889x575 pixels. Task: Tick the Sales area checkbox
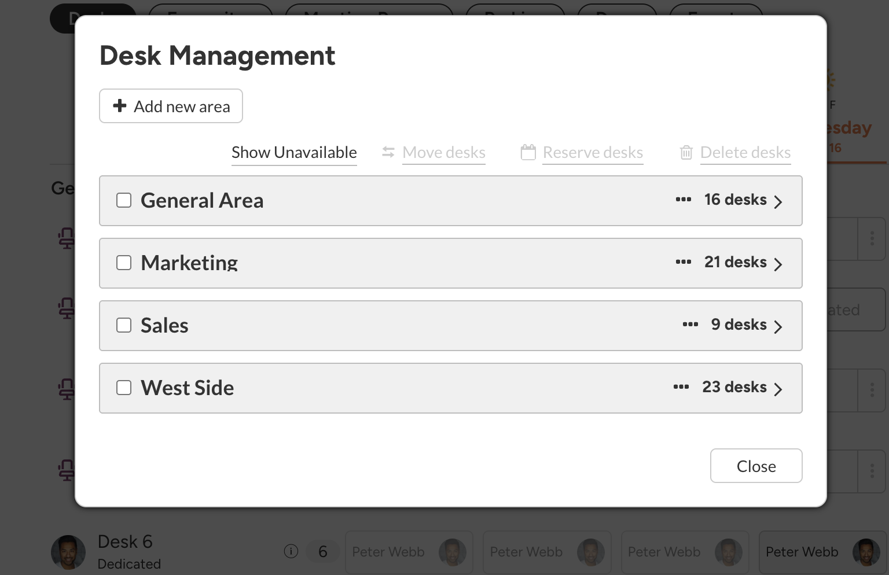click(124, 325)
